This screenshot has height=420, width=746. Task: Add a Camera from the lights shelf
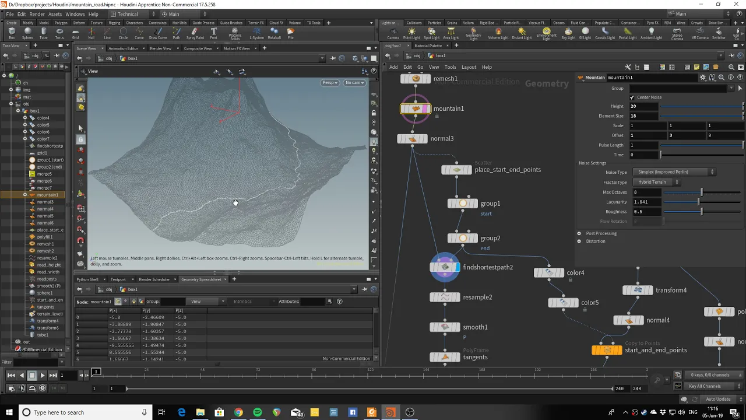tap(393, 34)
